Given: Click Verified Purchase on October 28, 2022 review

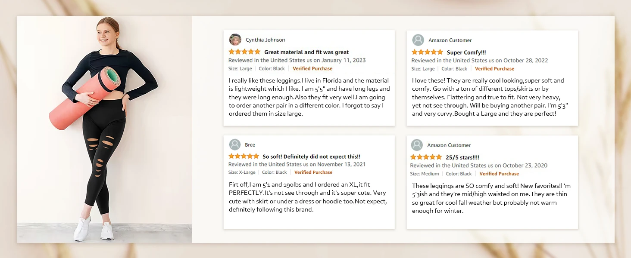Looking at the screenshot, I should pyautogui.click(x=494, y=69).
